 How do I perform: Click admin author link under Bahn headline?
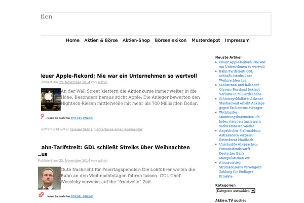(102, 161)
